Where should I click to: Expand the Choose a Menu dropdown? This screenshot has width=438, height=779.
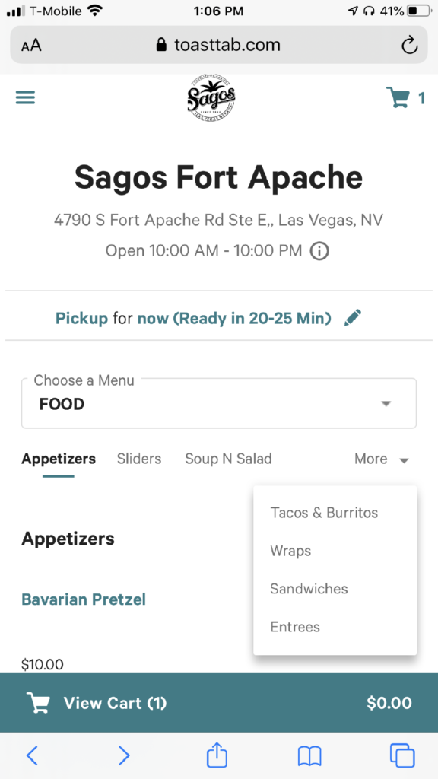218,403
